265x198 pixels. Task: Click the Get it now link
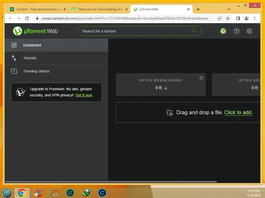click(x=84, y=95)
